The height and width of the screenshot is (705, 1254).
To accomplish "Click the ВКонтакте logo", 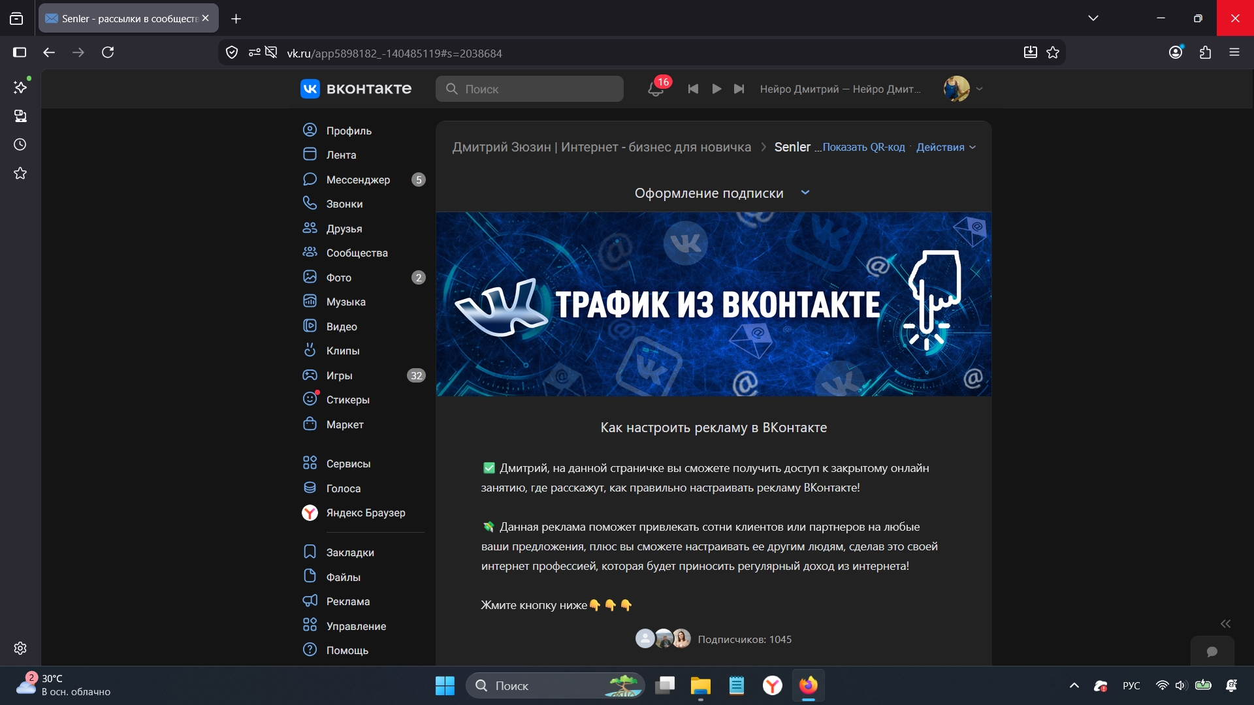I will [x=356, y=89].
